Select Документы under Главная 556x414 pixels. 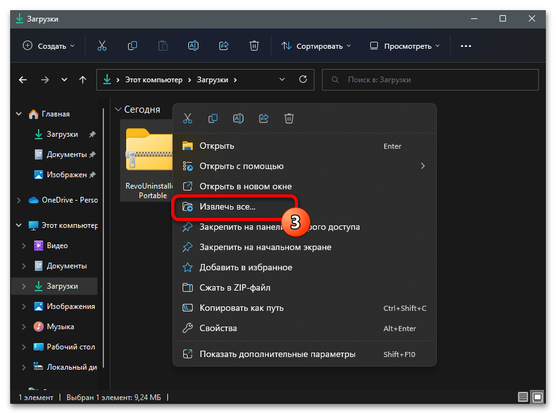point(67,154)
